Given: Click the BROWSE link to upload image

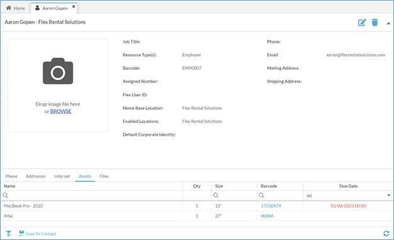Looking at the screenshot, I should [x=61, y=111].
